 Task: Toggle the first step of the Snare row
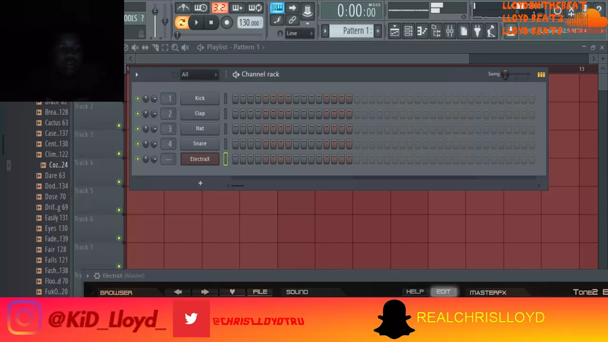pos(236,144)
